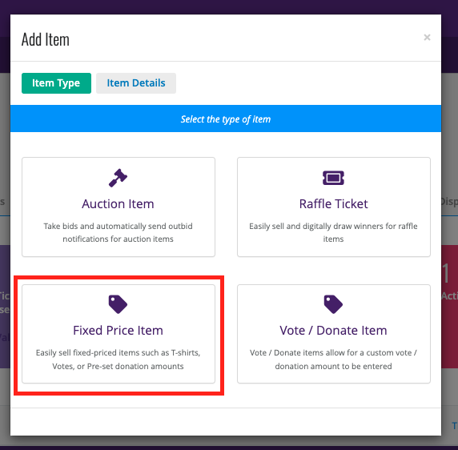Choose the Auction Item heading
The height and width of the screenshot is (450, 458).
118,204
